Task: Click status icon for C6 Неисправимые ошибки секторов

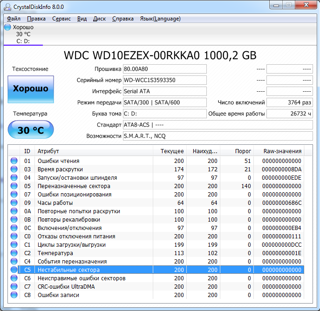Action: point(14,278)
